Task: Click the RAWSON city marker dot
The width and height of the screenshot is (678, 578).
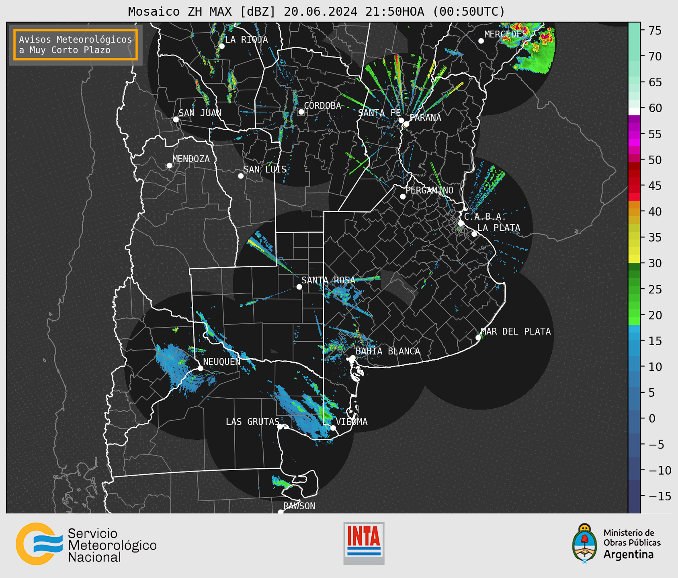Action: tap(281, 512)
